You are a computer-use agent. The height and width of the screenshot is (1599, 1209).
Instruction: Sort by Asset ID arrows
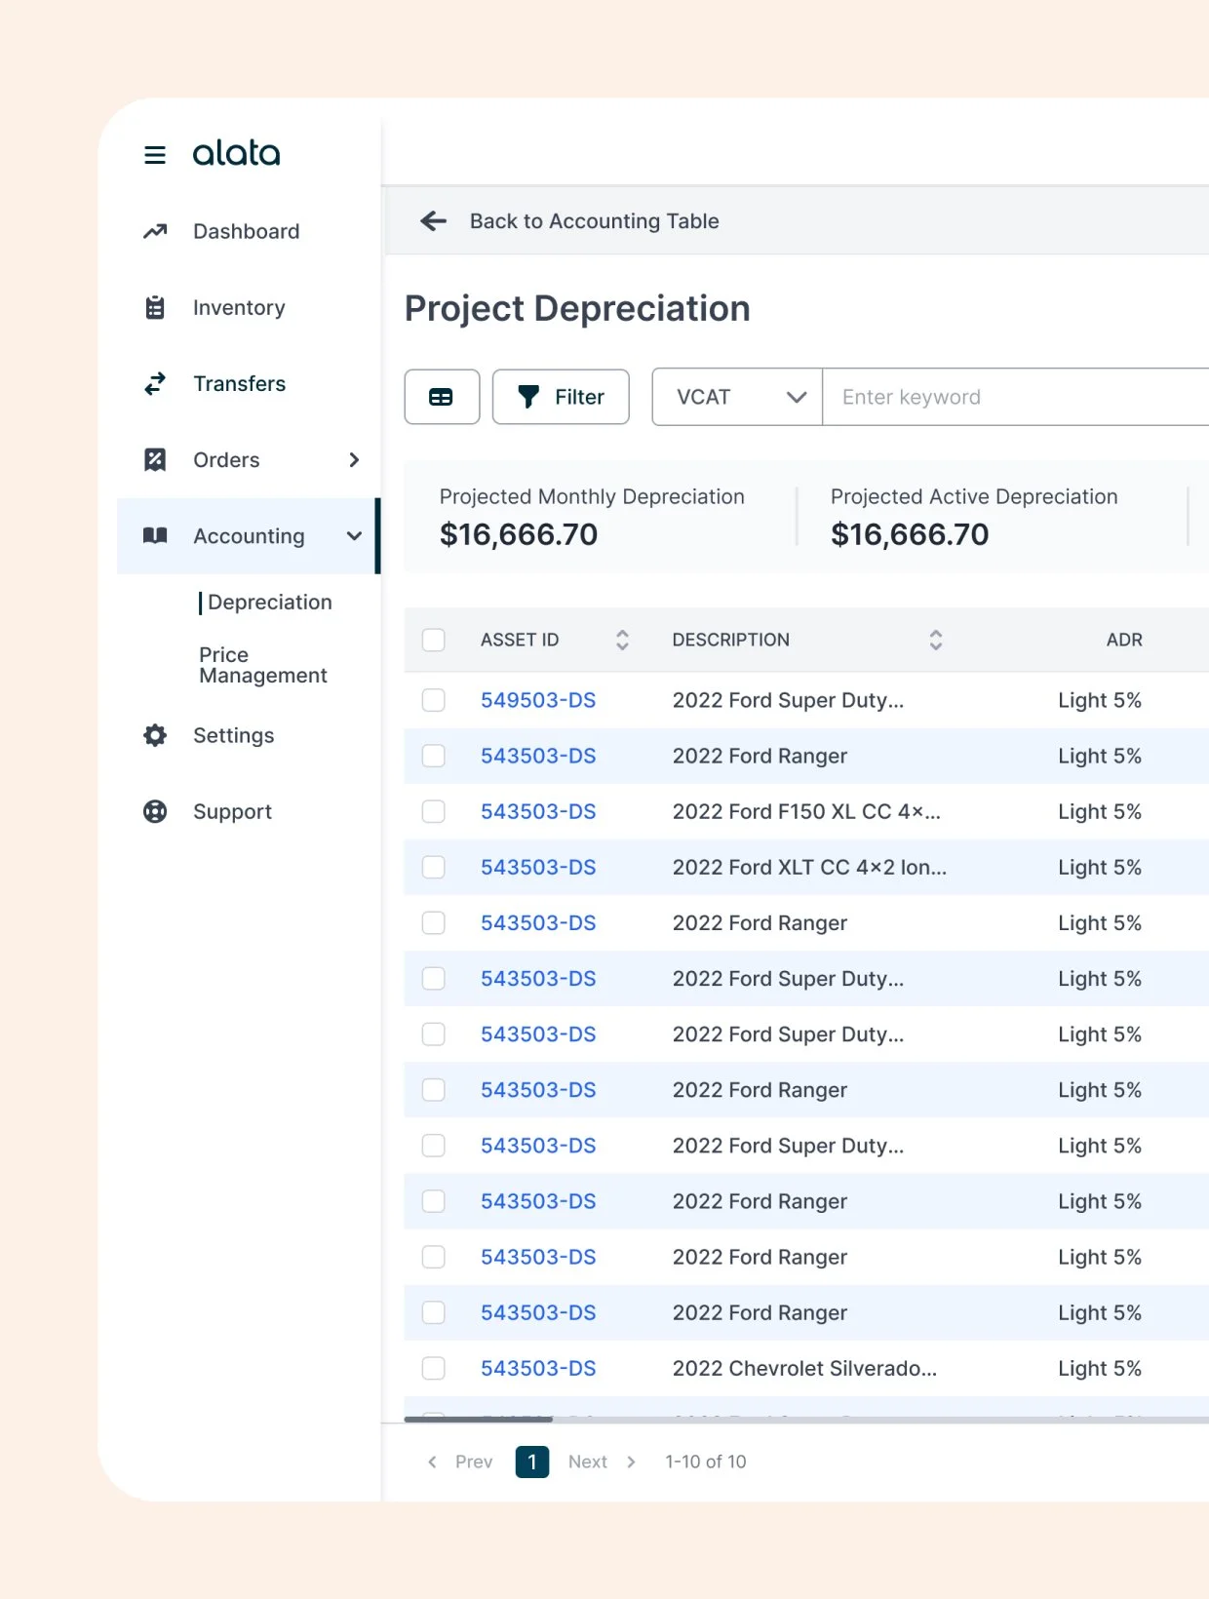point(622,640)
